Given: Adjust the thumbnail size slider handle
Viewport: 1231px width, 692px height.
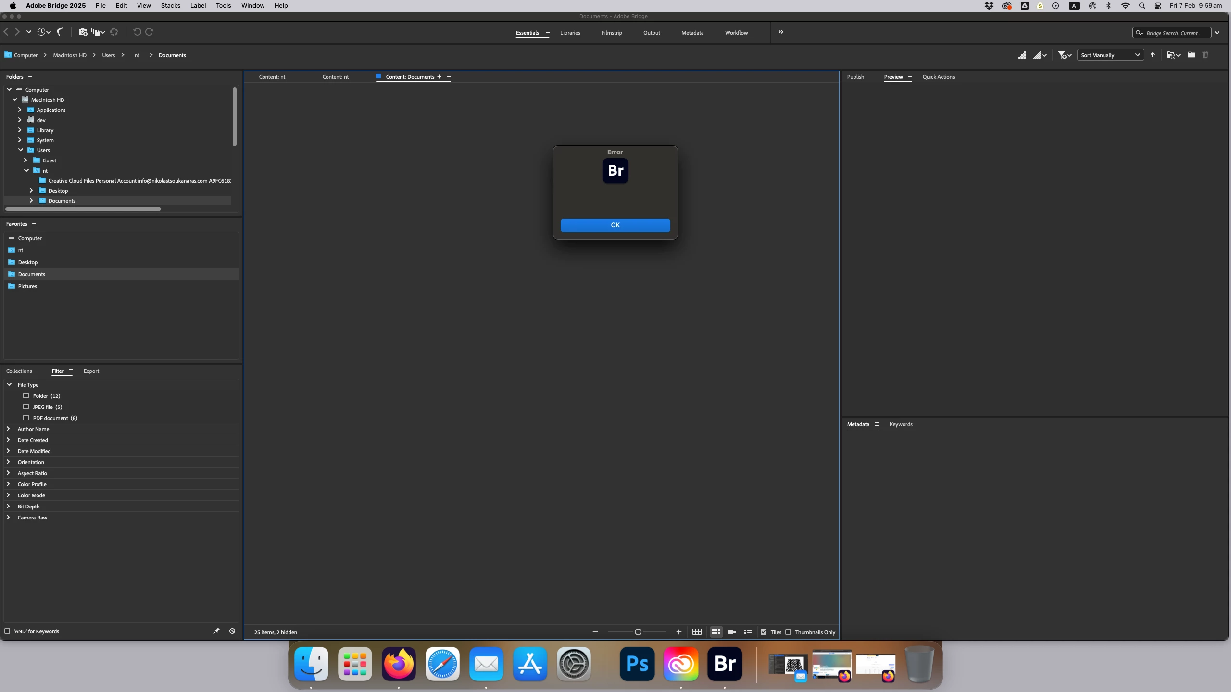Looking at the screenshot, I should pos(638,632).
